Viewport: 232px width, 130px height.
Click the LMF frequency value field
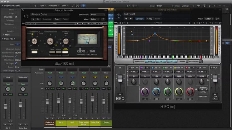pos(156,76)
